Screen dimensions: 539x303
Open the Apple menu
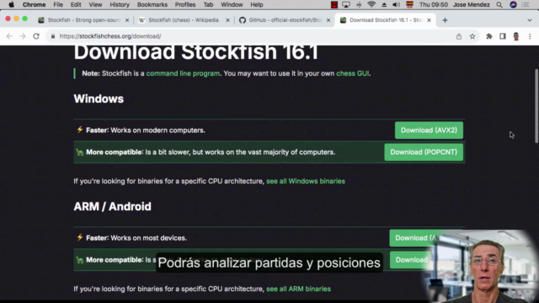[x=11, y=5]
